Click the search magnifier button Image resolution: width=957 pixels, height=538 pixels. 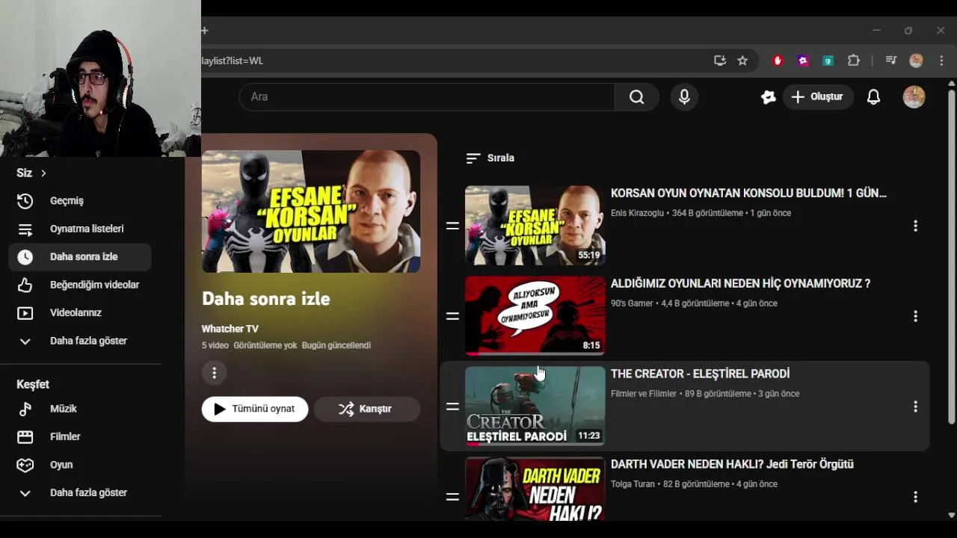(636, 97)
